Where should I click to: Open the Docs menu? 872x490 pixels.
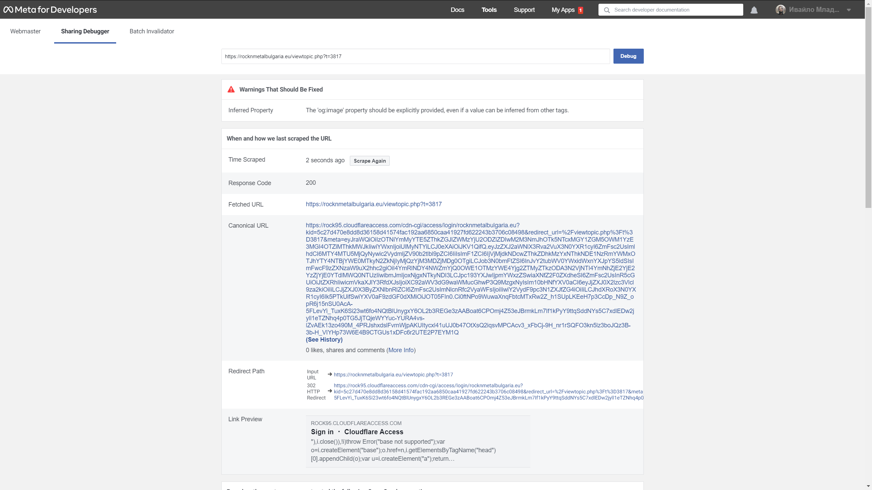pyautogui.click(x=457, y=10)
